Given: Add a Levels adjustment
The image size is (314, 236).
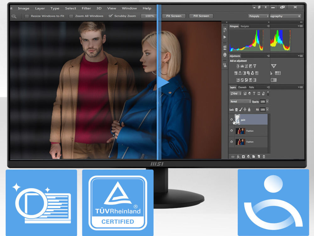Looking at the screenshot, I should click(x=242, y=66).
